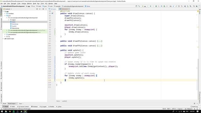Open the AVD Manager icon
The image size is (201, 113).
pyautogui.click(x=188, y=6)
